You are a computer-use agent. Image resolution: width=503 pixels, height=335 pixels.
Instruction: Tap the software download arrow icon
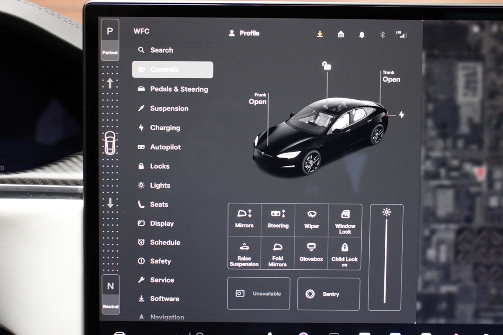(x=320, y=33)
